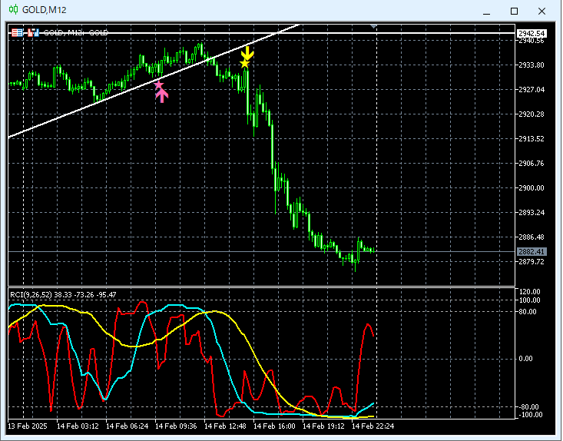Click the gray chart shift triangle marker
This screenshot has height=441, width=563.
pos(373,26)
